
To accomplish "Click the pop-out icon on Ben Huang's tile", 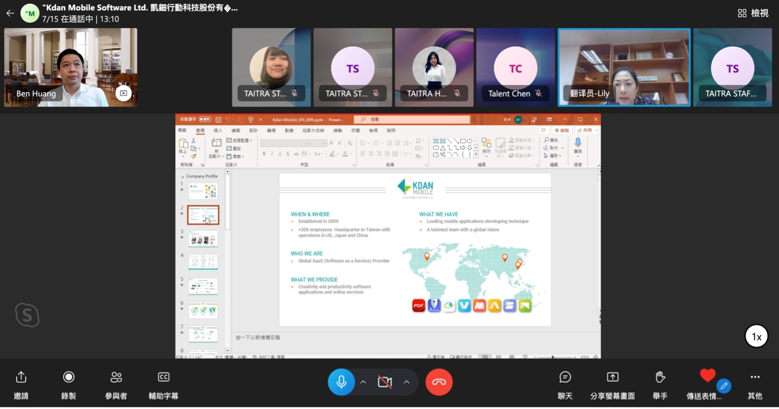I will point(124,93).
